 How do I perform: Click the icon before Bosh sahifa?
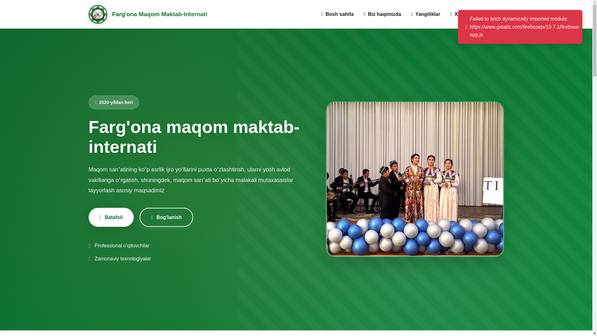coord(322,14)
